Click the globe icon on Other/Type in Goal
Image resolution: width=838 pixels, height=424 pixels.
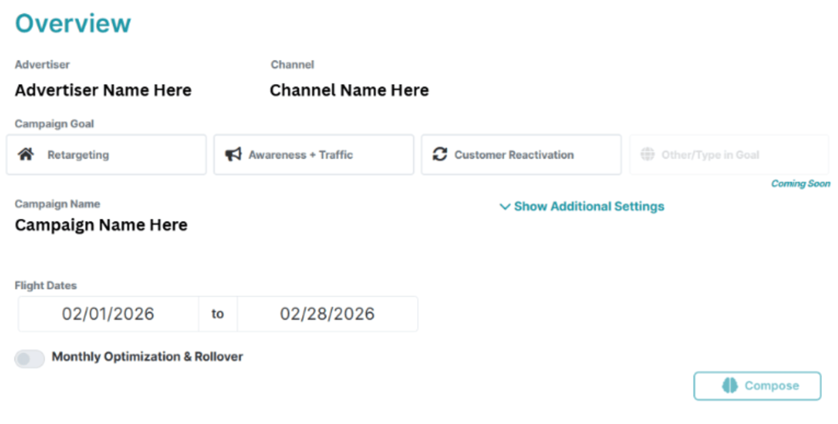click(647, 155)
